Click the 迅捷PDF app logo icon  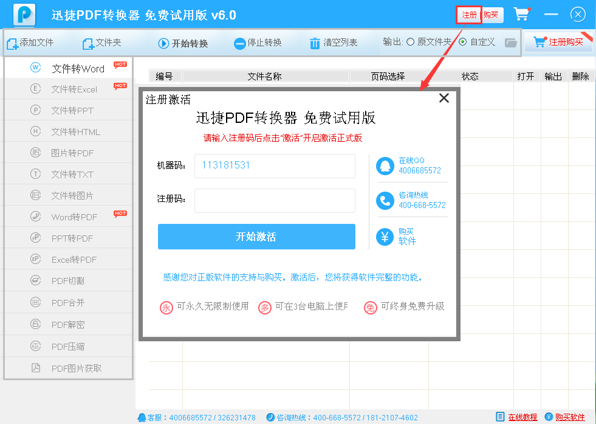[24, 15]
